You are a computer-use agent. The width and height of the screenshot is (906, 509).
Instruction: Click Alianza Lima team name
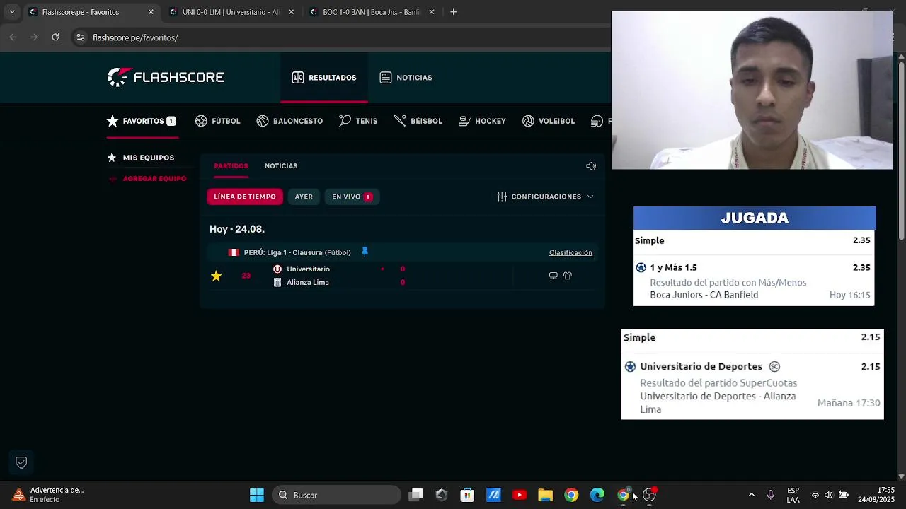(x=308, y=282)
